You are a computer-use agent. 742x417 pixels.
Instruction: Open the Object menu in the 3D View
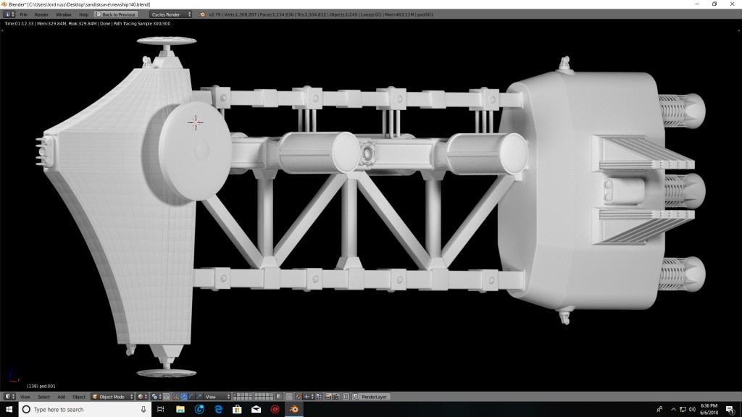point(80,397)
